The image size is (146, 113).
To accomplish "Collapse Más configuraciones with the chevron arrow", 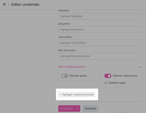I will (139, 67).
